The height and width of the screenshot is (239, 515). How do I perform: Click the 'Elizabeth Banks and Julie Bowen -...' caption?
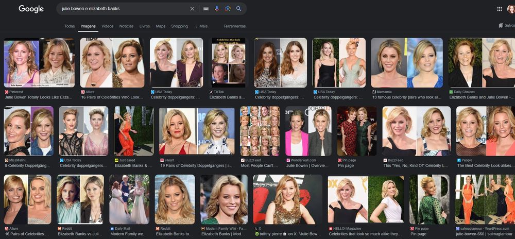pos(482,97)
